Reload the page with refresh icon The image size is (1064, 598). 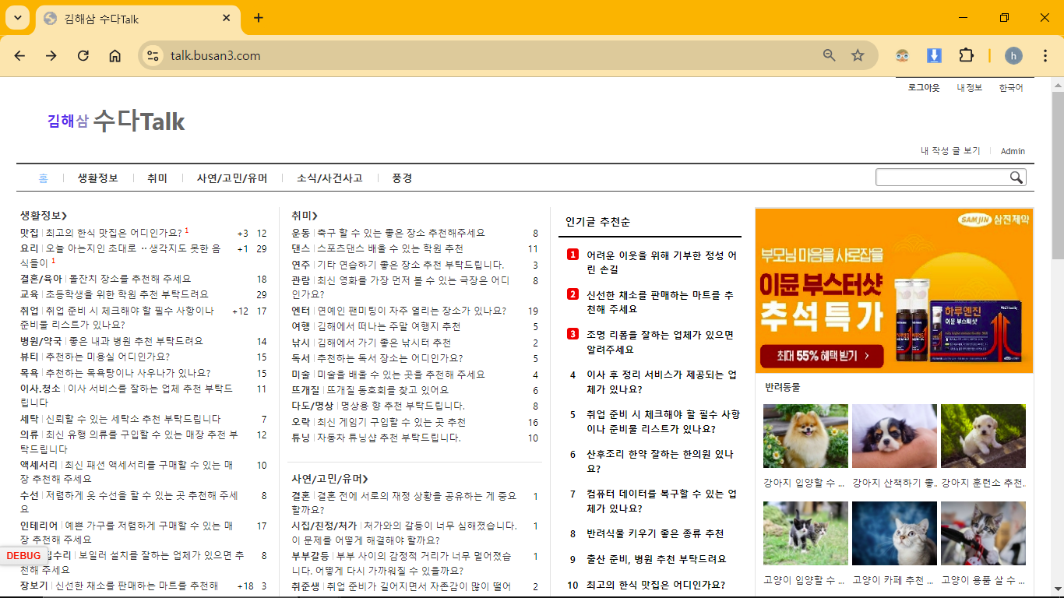coord(83,55)
